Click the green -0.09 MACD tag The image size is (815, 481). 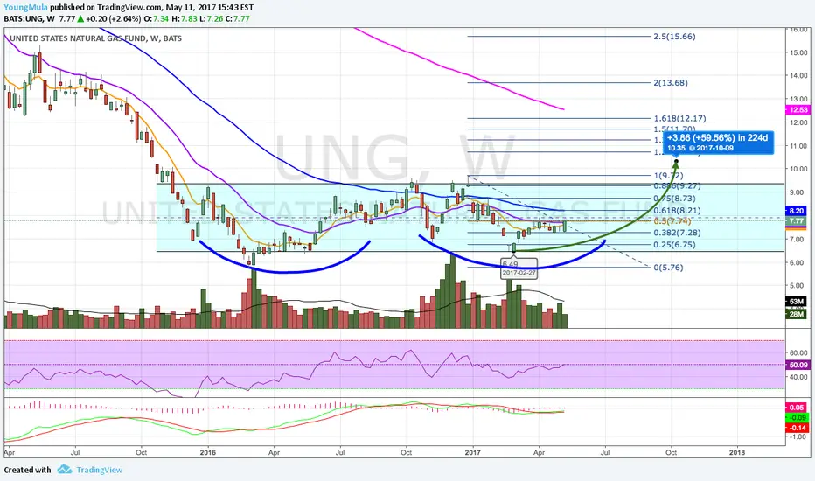[x=797, y=417]
